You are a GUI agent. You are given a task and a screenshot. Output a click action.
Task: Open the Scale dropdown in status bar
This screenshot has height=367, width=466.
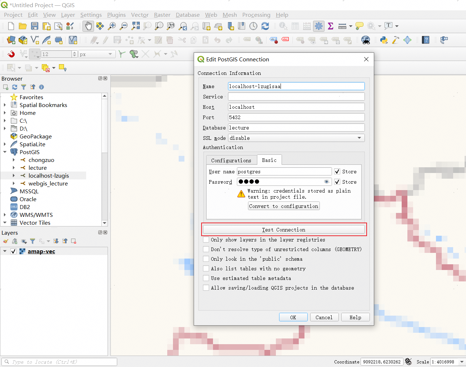coord(462,362)
